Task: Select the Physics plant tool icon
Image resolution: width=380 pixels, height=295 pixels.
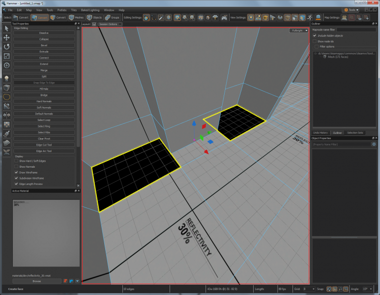Action: click(x=6, y=152)
